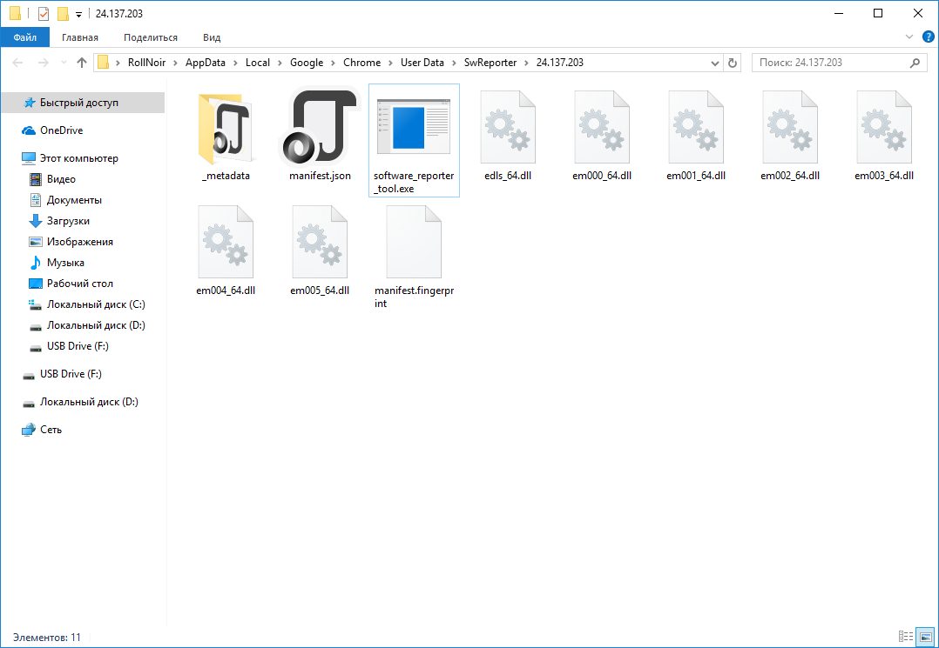Select the edls_64.dll file icon

[x=508, y=127]
